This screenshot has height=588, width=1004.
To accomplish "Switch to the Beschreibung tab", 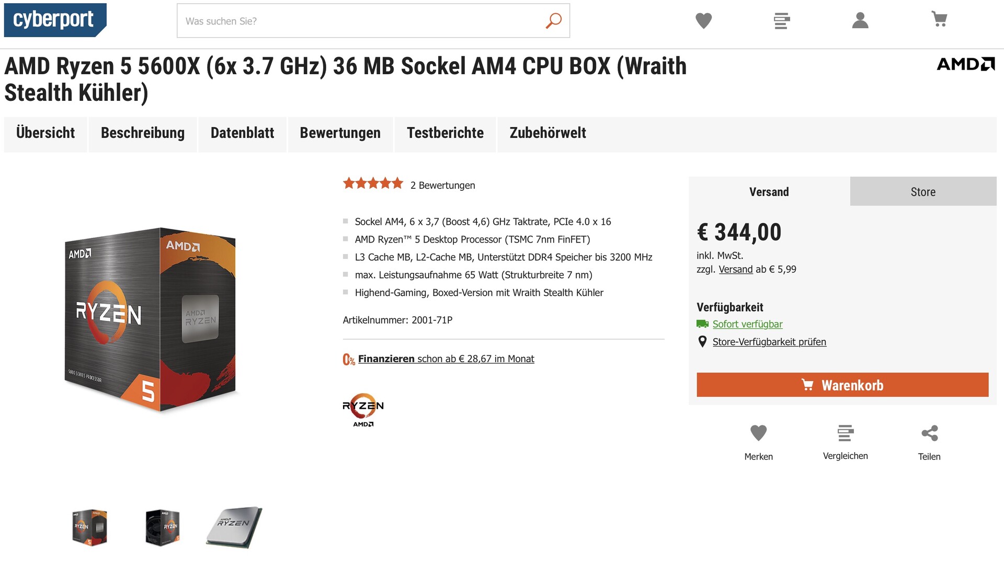I will (143, 133).
